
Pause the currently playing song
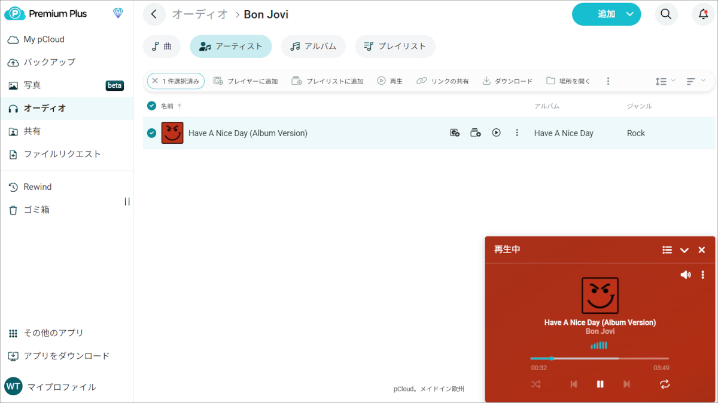click(x=600, y=384)
